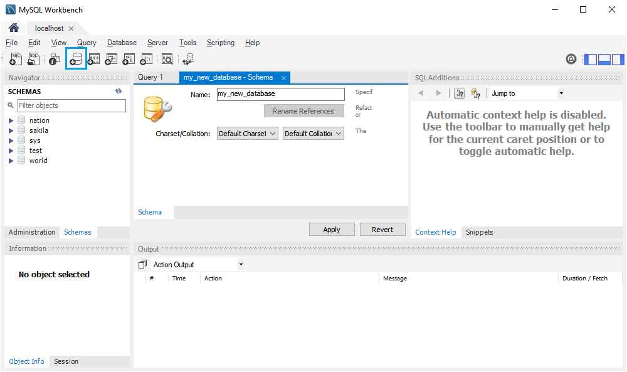The image size is (627, 372).
Task: Click the Apply button
Action: pos(332,230)
